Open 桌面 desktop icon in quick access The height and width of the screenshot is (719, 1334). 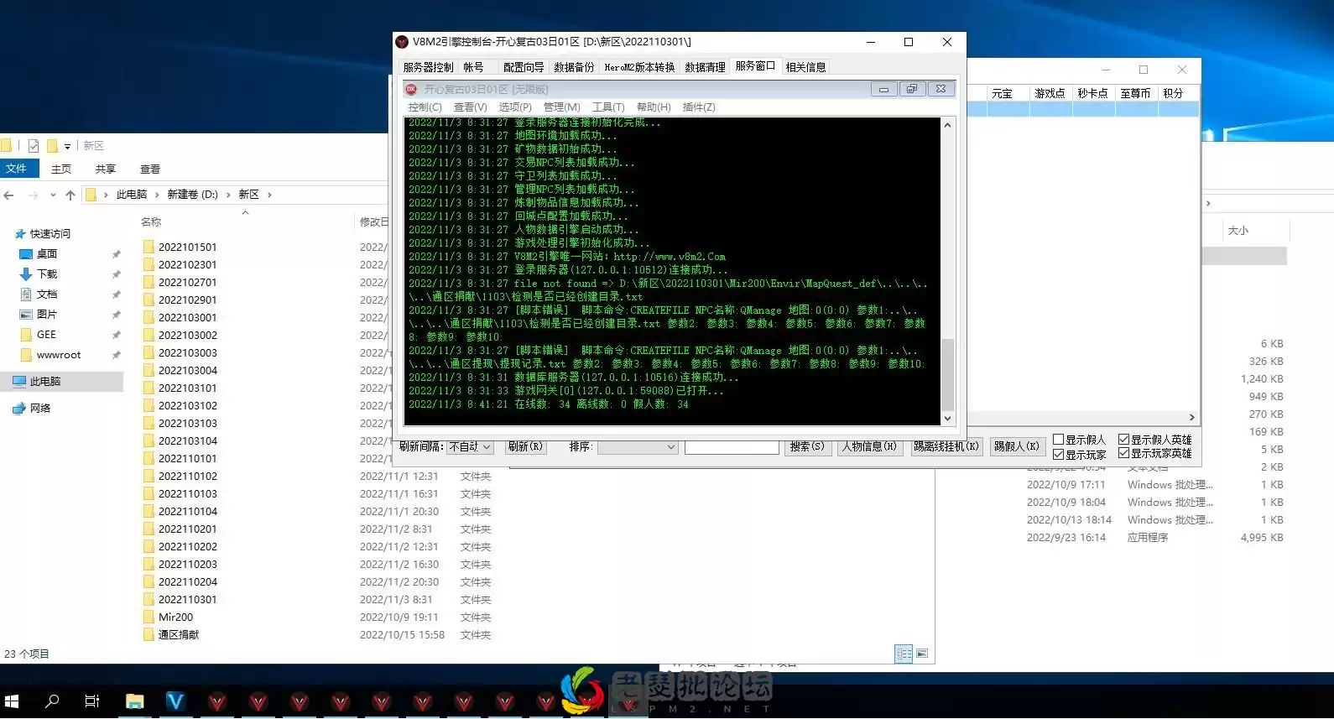25,254
